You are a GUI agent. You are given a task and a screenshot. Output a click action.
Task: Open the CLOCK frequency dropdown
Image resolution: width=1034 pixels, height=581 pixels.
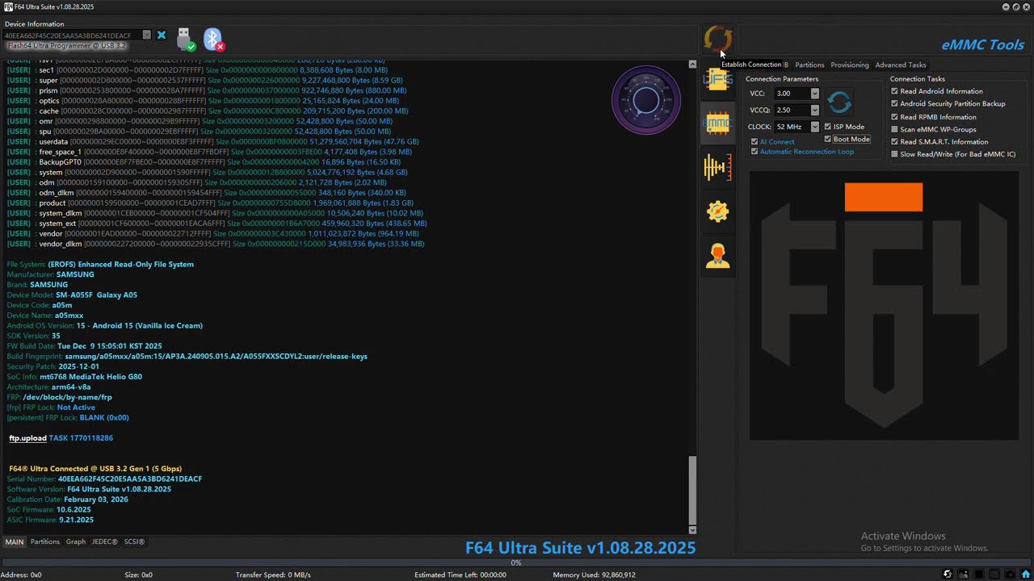tap(814, 127)
